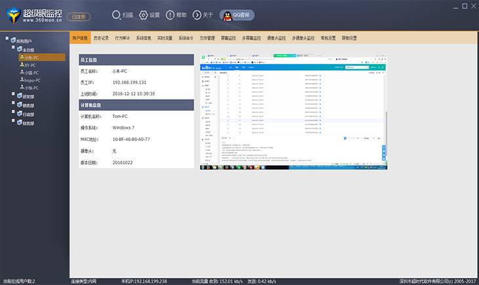Click the 帮助 (Help) exclamation icon

click(x=170, y=14)
